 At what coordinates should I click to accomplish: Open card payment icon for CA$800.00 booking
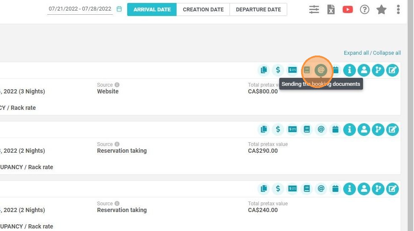pyautogui.click(x=292, y=70)
